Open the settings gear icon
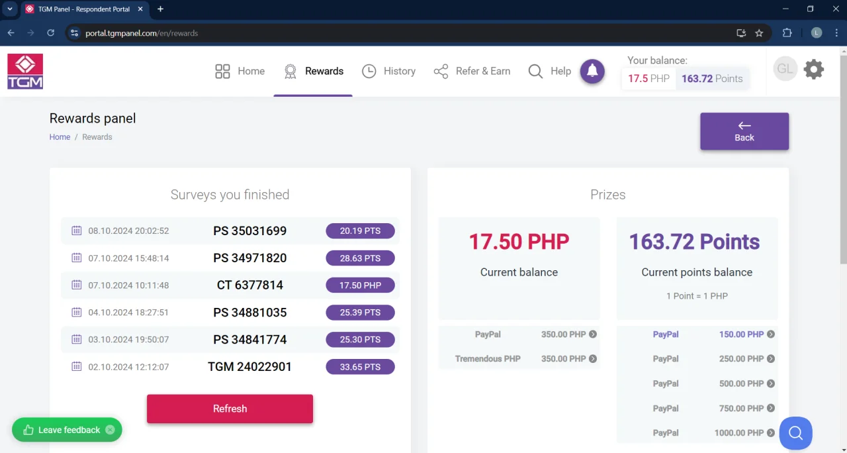Screen dimensions: 847x453 [x=813, y=69]
